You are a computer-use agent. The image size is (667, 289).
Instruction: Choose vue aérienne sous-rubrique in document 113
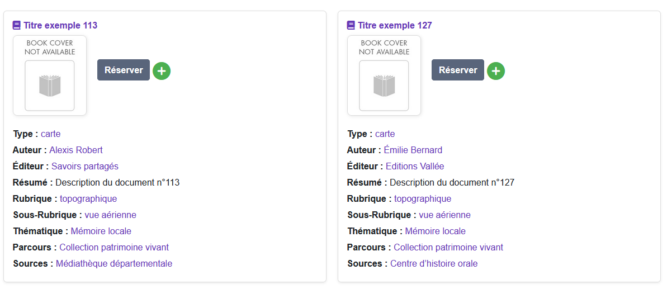tap(111, 215)
